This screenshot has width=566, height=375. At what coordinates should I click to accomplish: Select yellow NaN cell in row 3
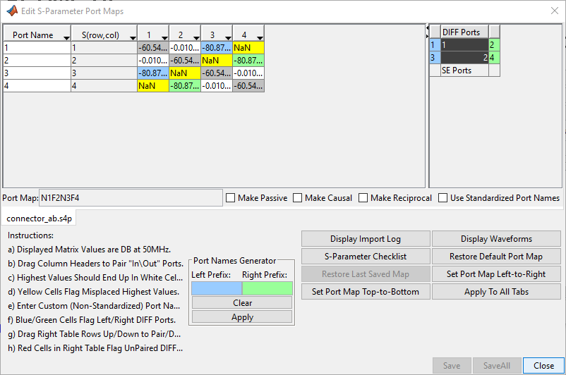[185, 73]
